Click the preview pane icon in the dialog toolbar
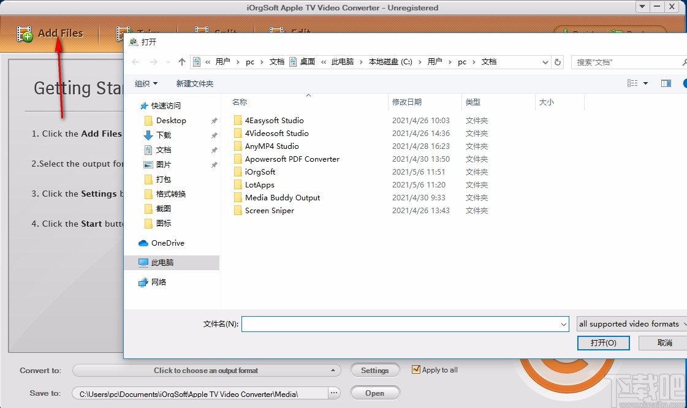687x408 pixels. tap(666, 83)
